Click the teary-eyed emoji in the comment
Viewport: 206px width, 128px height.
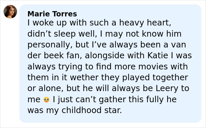tap(46, 100)
